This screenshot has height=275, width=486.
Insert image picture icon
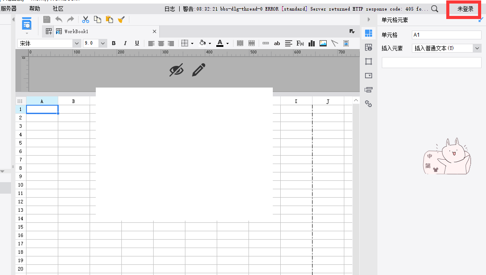[323, 43]
